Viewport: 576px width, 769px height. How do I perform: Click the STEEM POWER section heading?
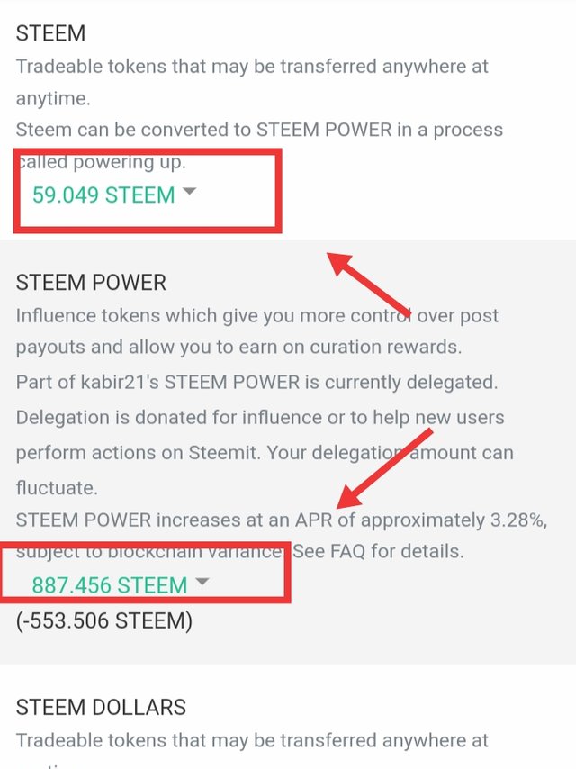click(91, 283)
